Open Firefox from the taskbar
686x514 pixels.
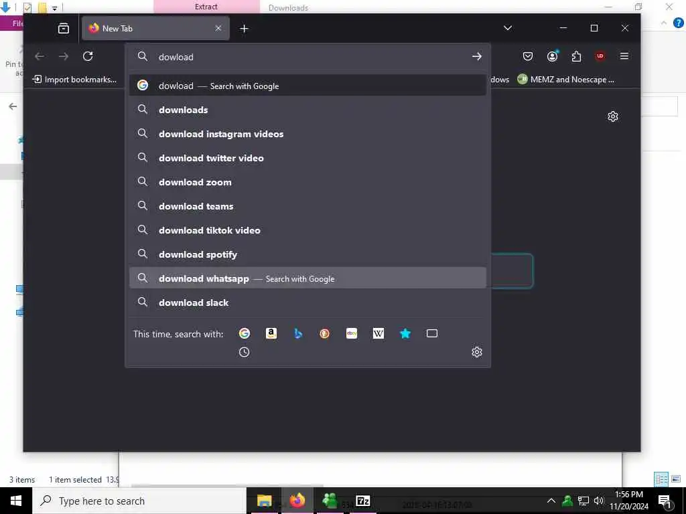pyautogui.click(x=297, y=501)
